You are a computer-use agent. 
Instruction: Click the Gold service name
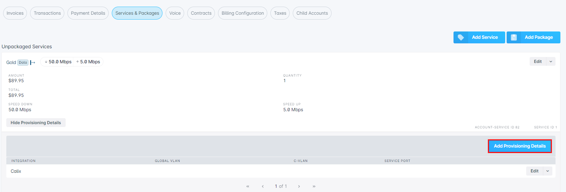pos(11,63)
